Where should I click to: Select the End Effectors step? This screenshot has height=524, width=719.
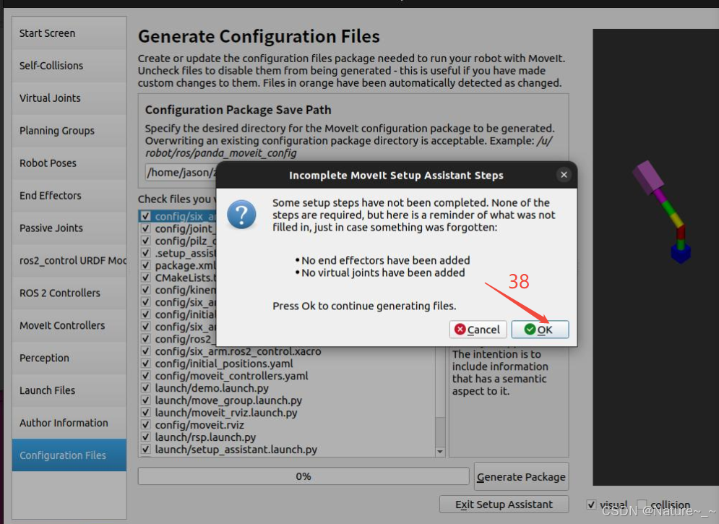click(69, 196)
